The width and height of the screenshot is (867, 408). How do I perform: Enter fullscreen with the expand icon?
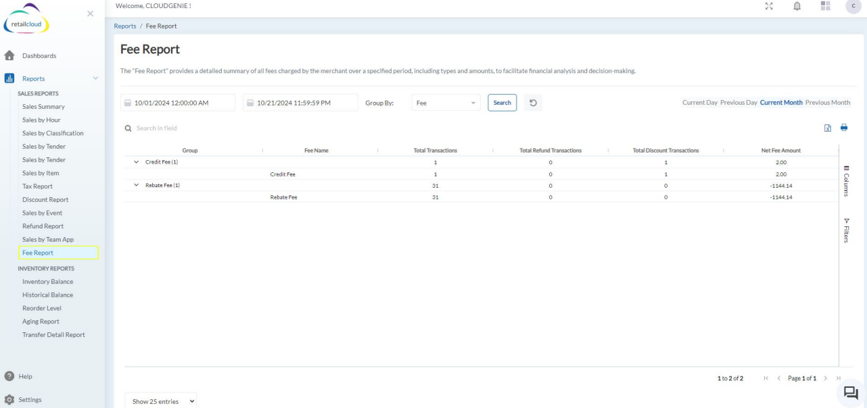click(769, 7)
